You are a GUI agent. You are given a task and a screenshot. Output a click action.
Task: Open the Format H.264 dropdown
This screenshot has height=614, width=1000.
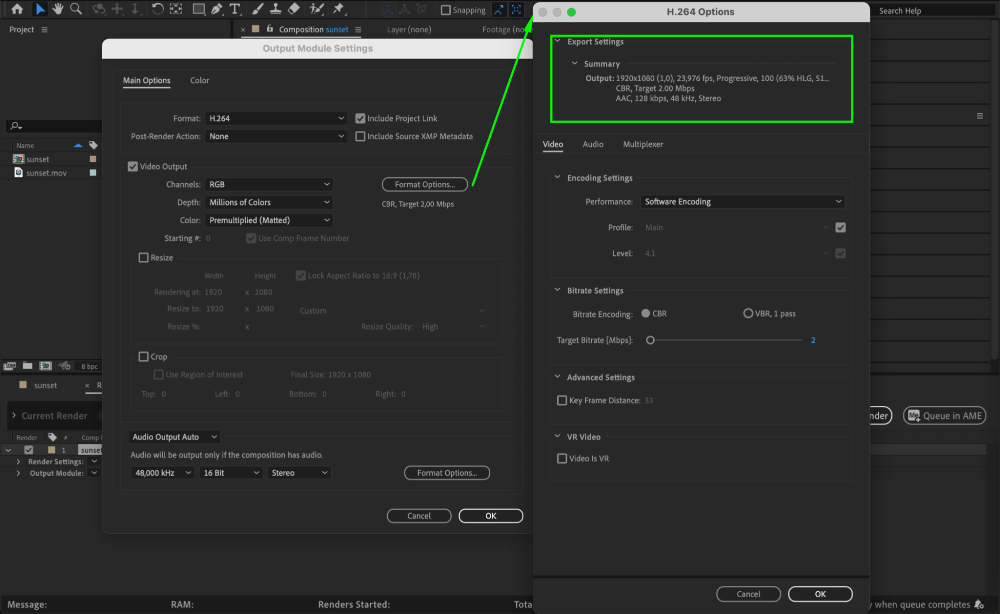click(276, 118)
